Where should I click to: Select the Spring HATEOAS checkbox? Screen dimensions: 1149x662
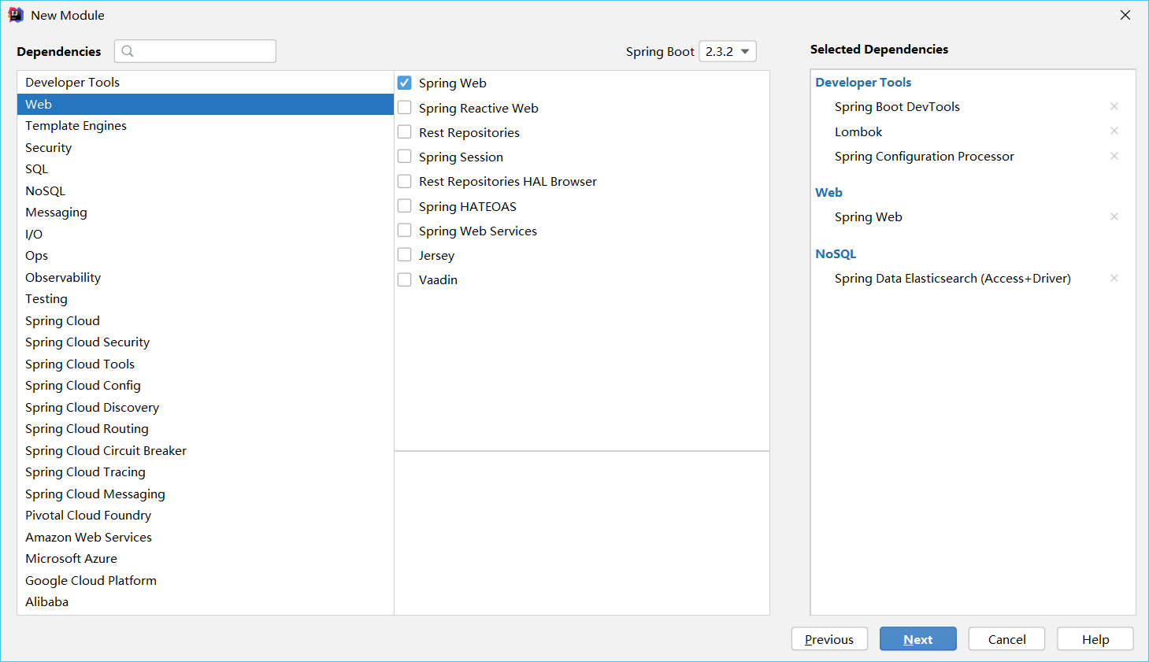[x=405, y=205]
